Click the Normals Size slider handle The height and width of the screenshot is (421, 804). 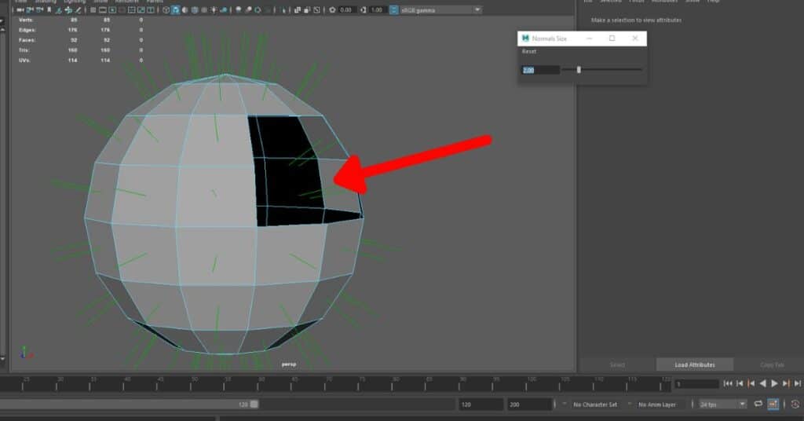[x=579, y=70]
